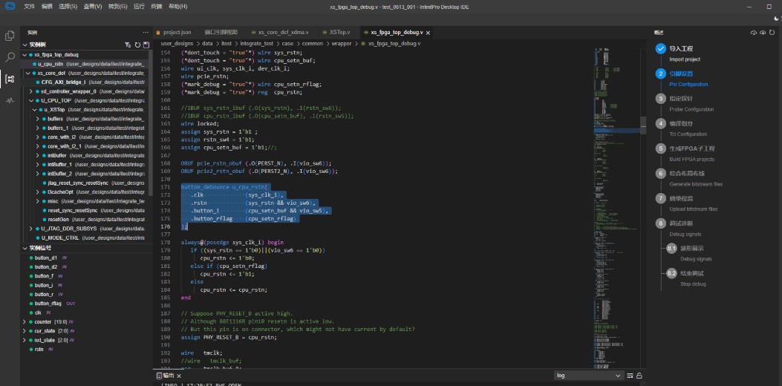Click the wrapper breadcrumb segment
The width and height of the screenshot is (782, 386).
(342, 43)
